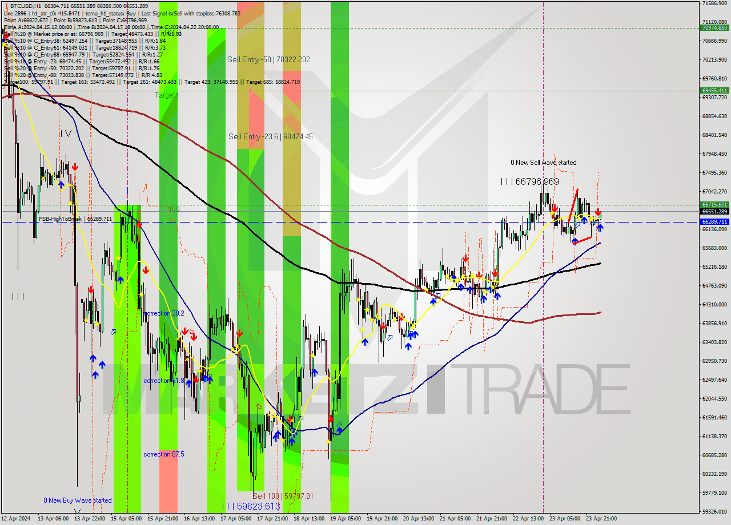The height and width of the screenshot is (525, 731).
Task: Click the '| | | 59823.613' wave label
Action: pos(251,506)
